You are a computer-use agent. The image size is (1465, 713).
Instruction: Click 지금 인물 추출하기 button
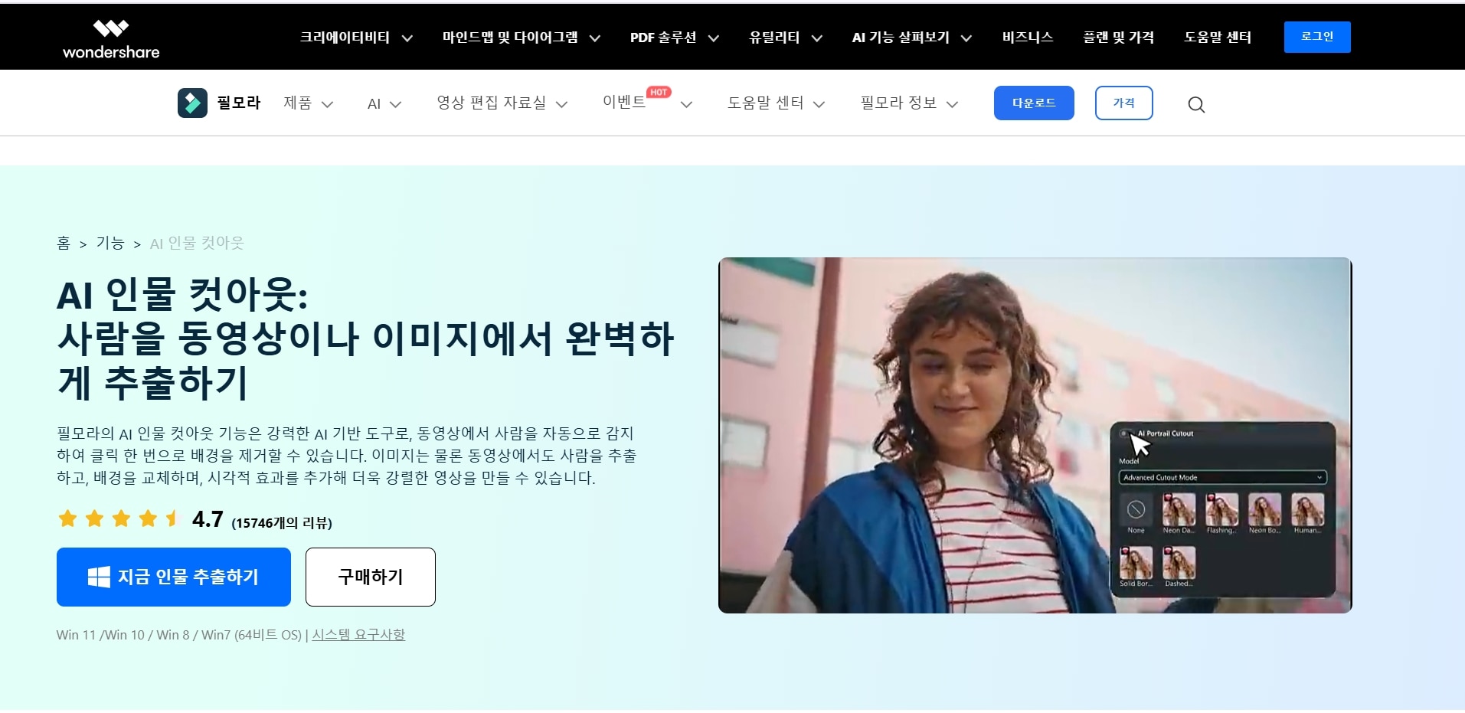pos(174,577)
